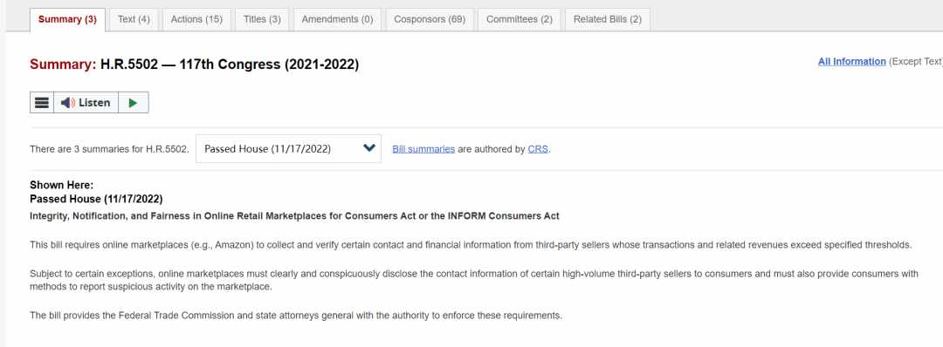Expand the Passed House summary dropdown arrow
The image size is (943, 347).
point(369,148)
